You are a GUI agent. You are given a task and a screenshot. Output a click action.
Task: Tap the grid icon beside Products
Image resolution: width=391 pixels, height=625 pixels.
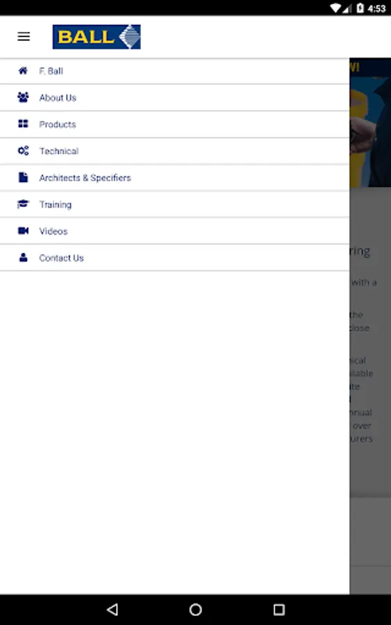point(23,124)
